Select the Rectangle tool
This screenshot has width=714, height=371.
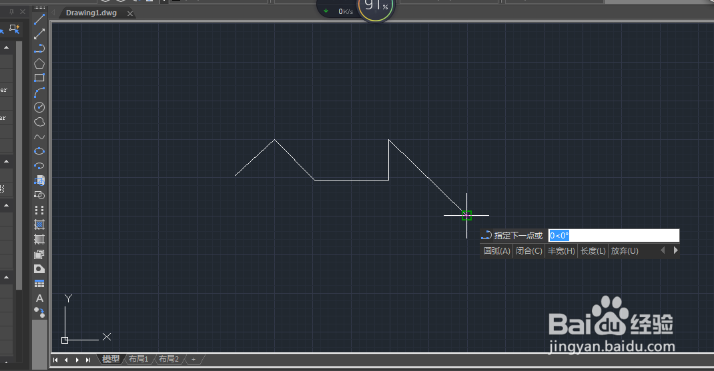click(39, 78)
